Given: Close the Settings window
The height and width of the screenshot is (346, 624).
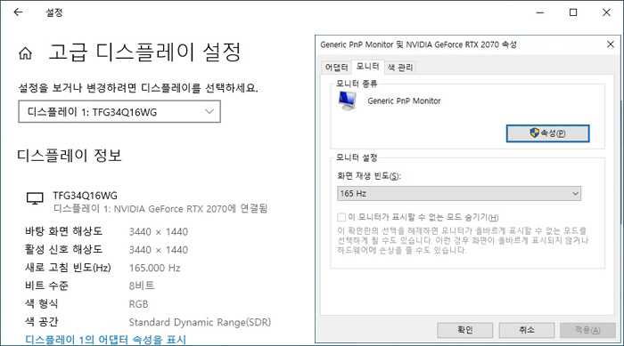Looking at the screenshot, I should tap(606, 12).
